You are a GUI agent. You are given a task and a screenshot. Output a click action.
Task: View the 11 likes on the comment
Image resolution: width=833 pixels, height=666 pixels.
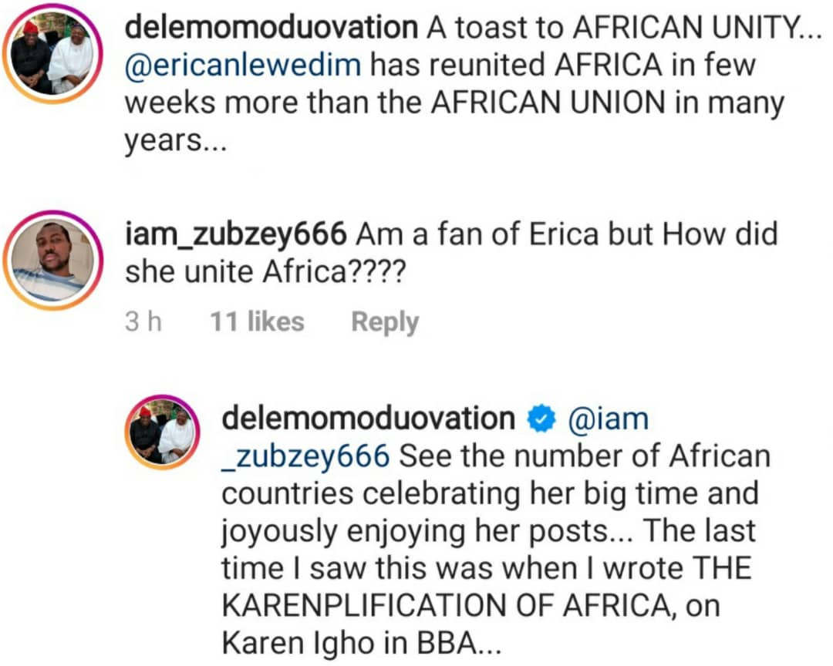(258, 321)
